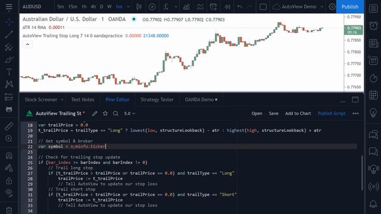Image resolution: width=381 pixels, height=214 pixels.
Task: Hide all drawings with eye icon
Action: pyautogui.click(x=9, y=193)
